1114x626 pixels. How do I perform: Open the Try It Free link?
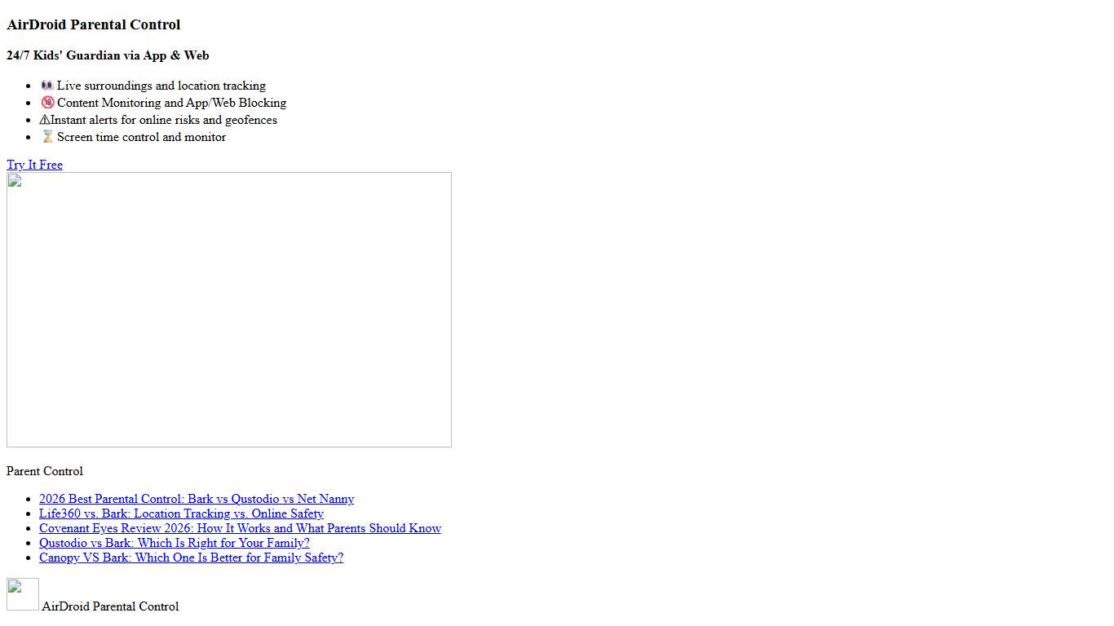(x=34, y=165)
